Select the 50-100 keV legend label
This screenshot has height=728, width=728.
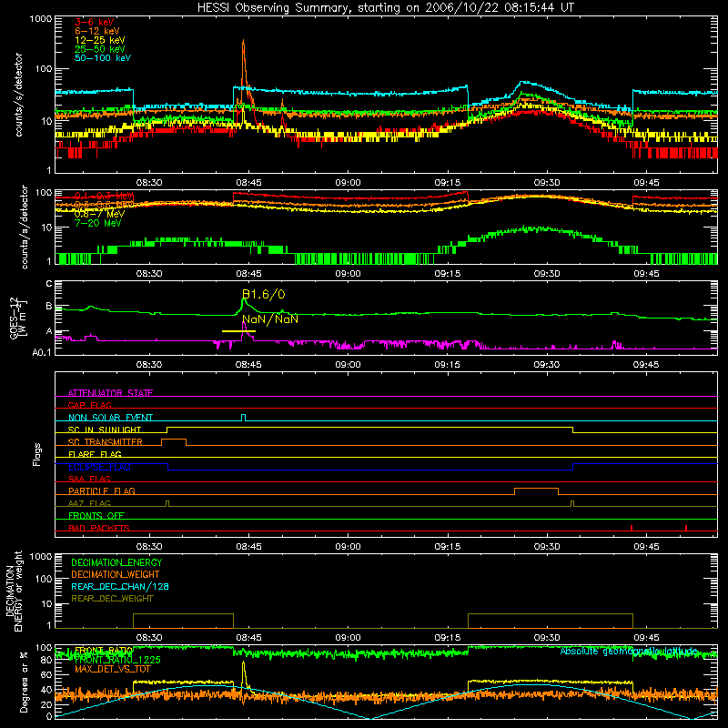103,58
